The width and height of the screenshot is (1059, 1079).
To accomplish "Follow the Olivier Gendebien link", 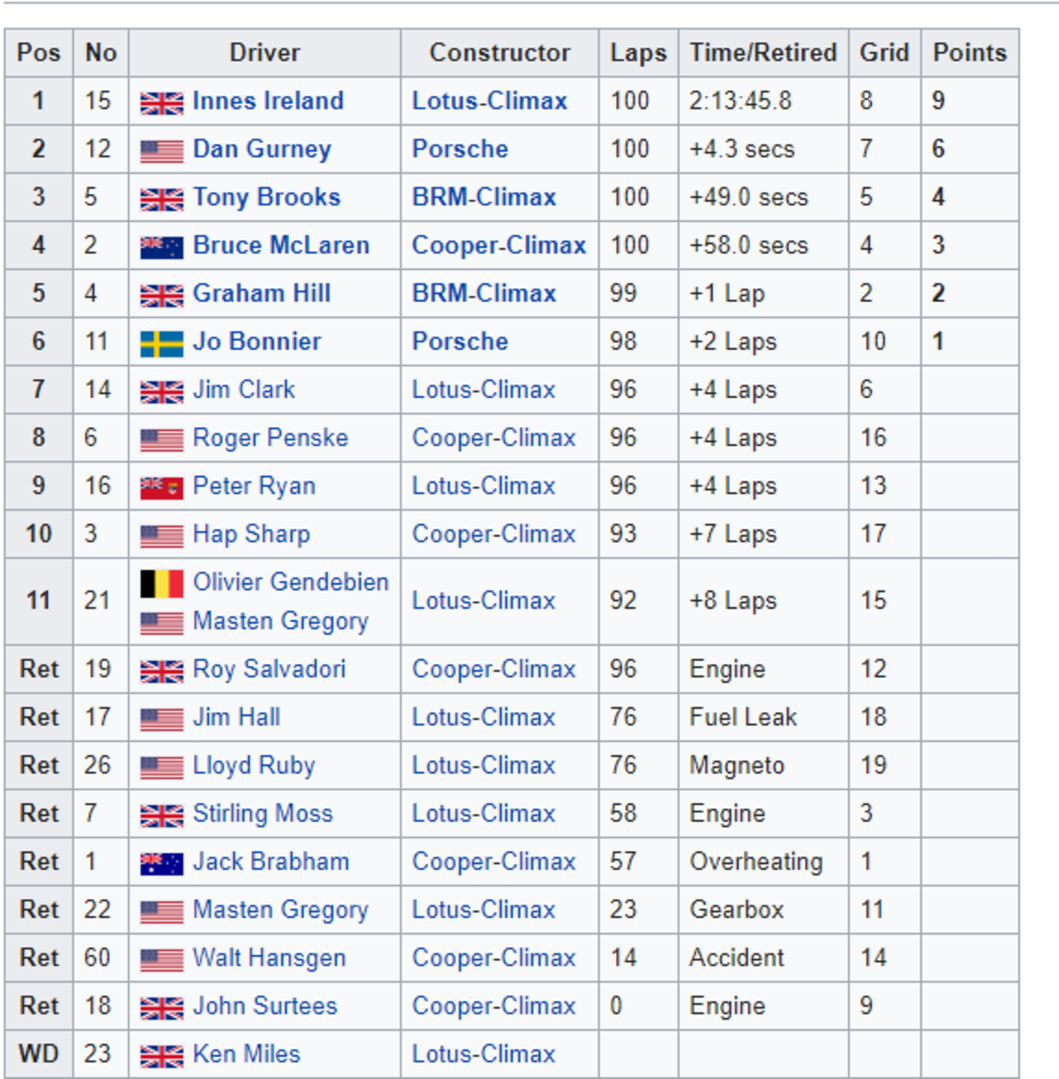I will tap(291, 581).
